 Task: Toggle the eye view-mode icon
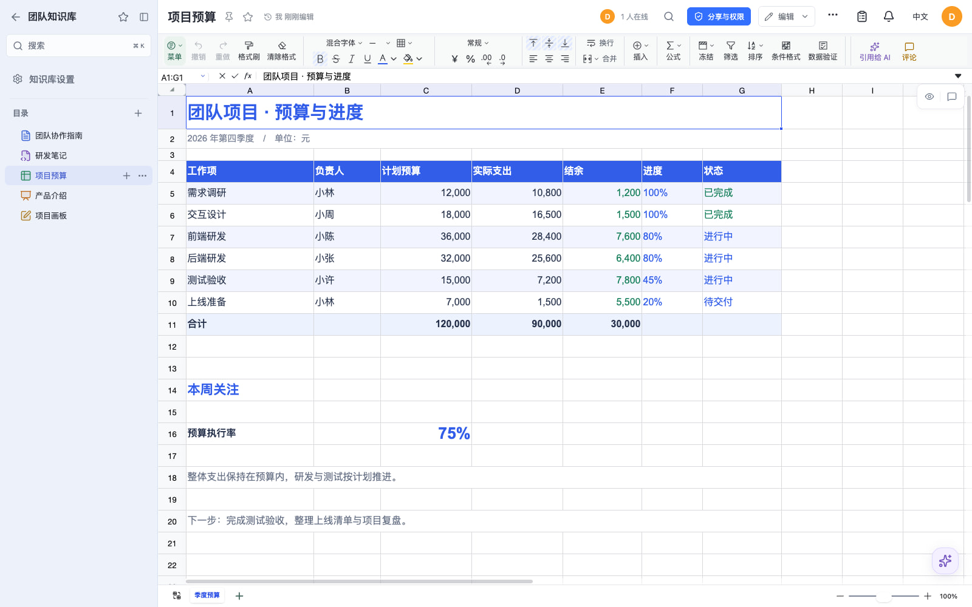click(x=929, y=97)
